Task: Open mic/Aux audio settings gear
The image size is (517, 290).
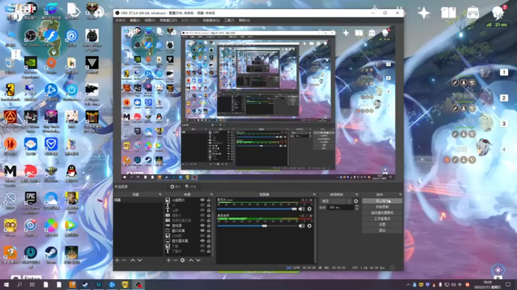Action: 310,209
